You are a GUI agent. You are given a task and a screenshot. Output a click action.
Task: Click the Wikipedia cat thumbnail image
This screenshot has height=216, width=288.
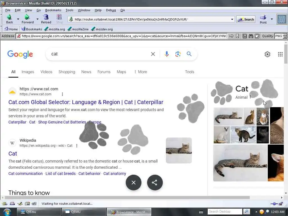[179, 150]
